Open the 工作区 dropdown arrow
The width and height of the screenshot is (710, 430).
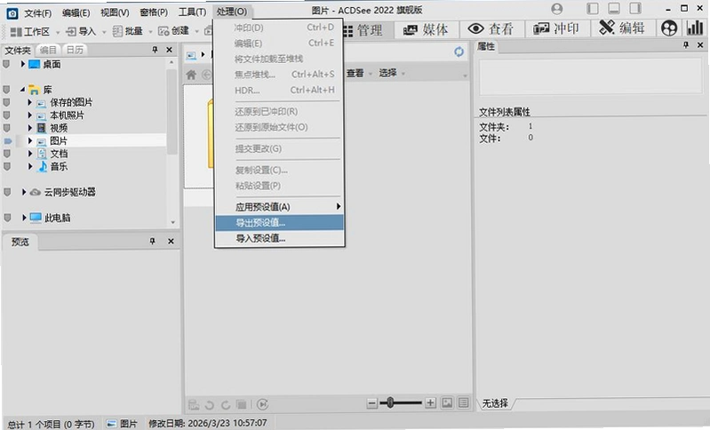click(58, 32)
